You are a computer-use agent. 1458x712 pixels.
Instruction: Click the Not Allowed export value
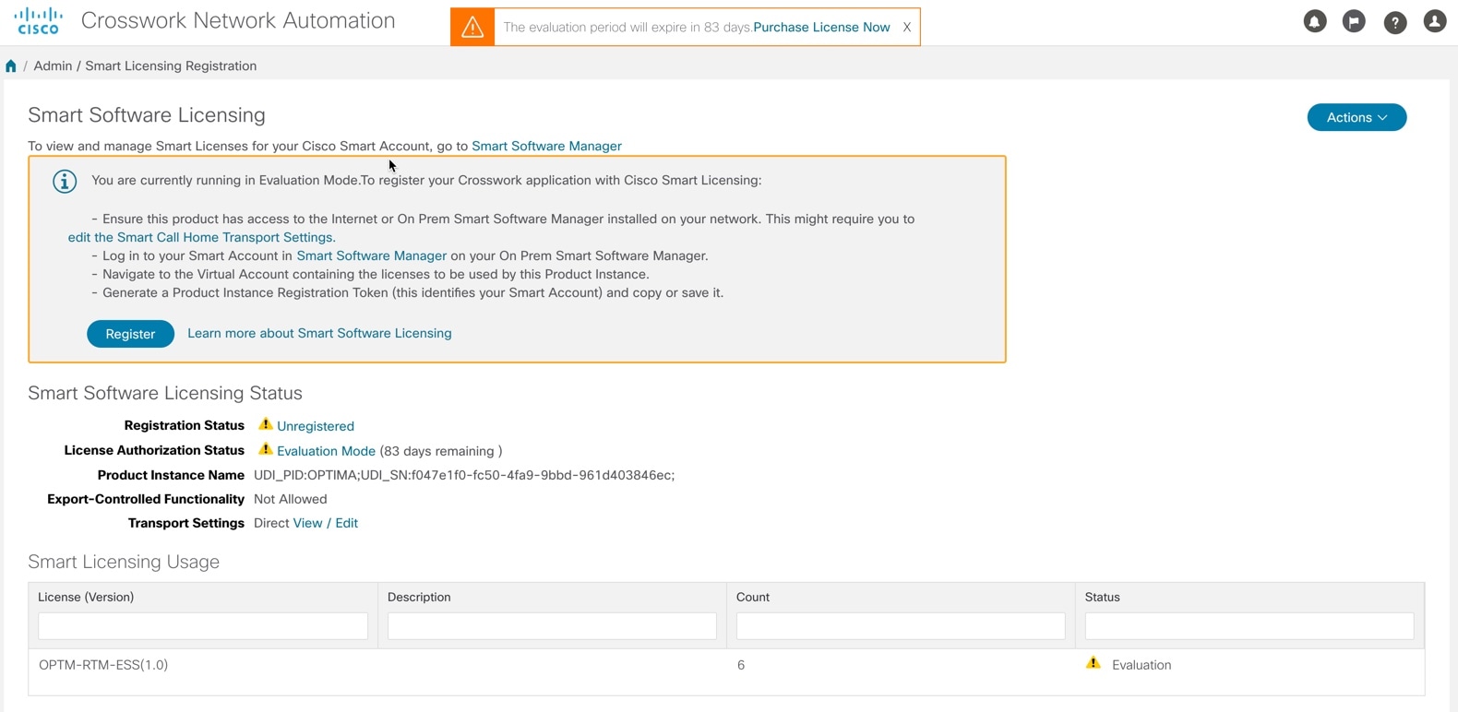291,499
